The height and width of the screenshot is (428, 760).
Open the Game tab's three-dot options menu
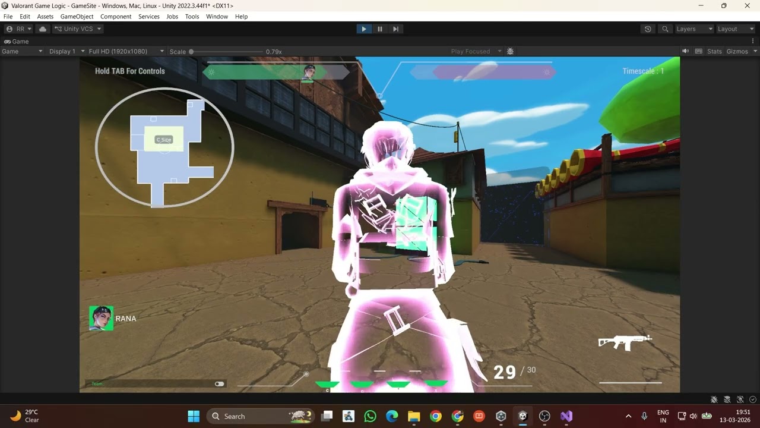click(x=754, y=41)
